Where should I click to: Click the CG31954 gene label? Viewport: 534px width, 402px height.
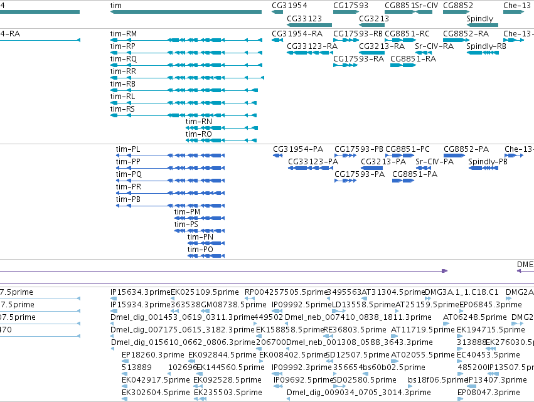point(289,6)
